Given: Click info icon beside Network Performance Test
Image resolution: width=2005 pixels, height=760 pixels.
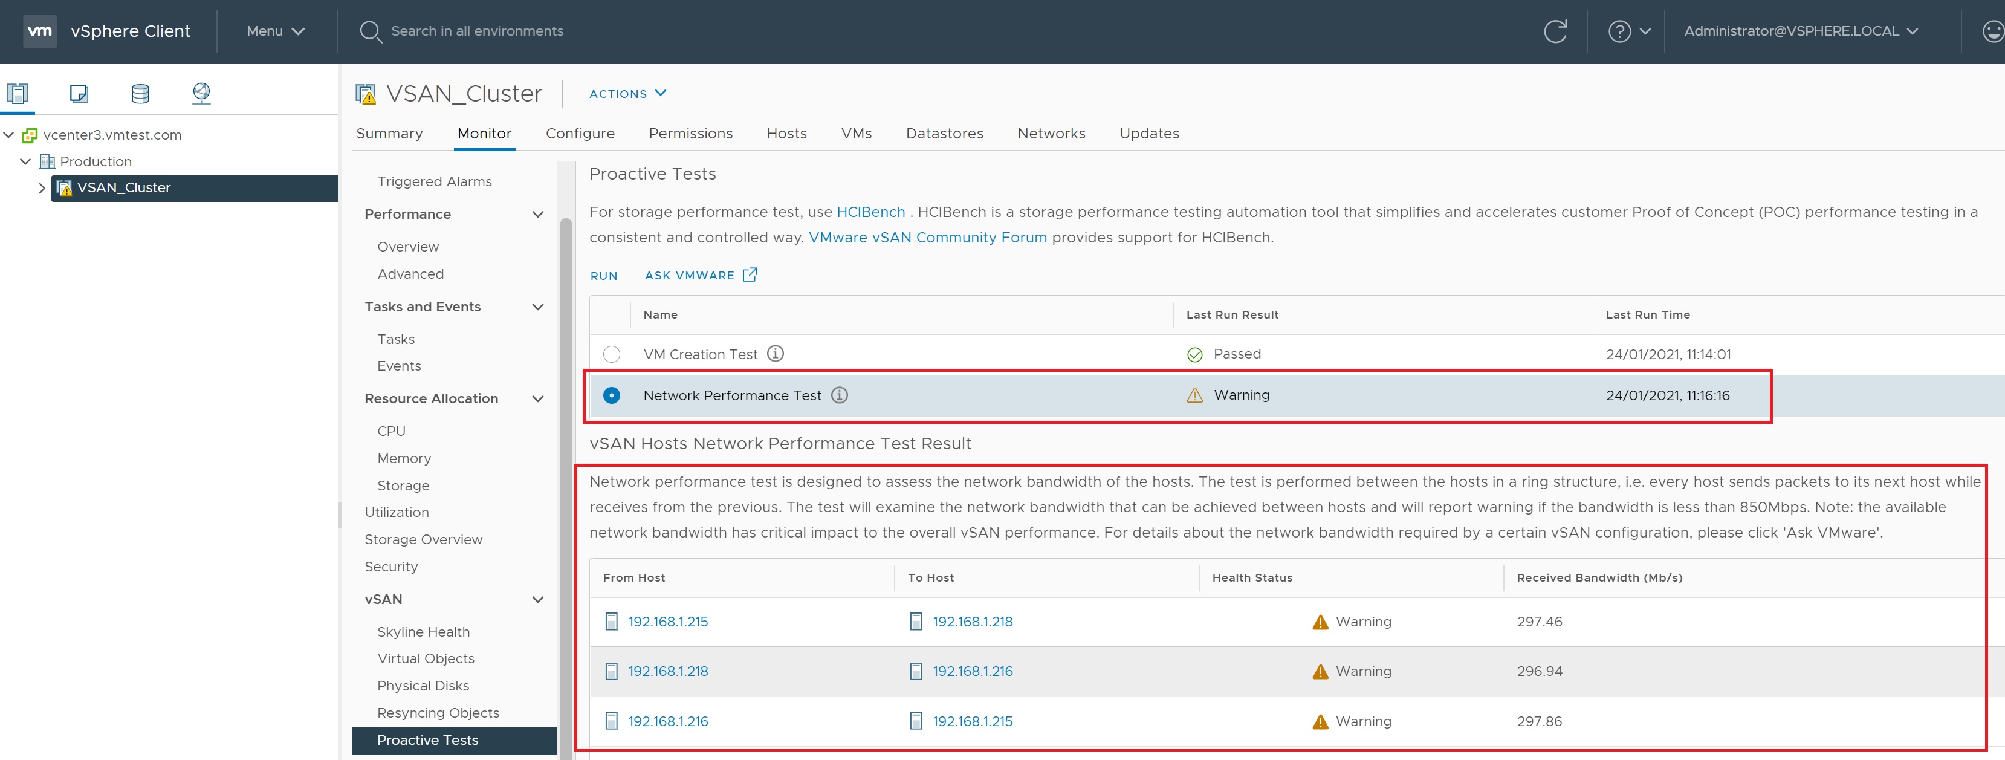Looking at the screenshot, I should click(839, 395).
